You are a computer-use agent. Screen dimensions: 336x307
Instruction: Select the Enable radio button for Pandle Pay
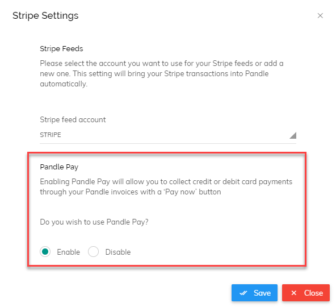pyautogui.click(x=45, y=252)
